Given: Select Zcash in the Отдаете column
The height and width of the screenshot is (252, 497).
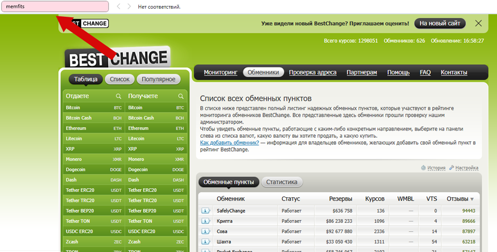Looking at the screenshot, I should coord(94,241).
